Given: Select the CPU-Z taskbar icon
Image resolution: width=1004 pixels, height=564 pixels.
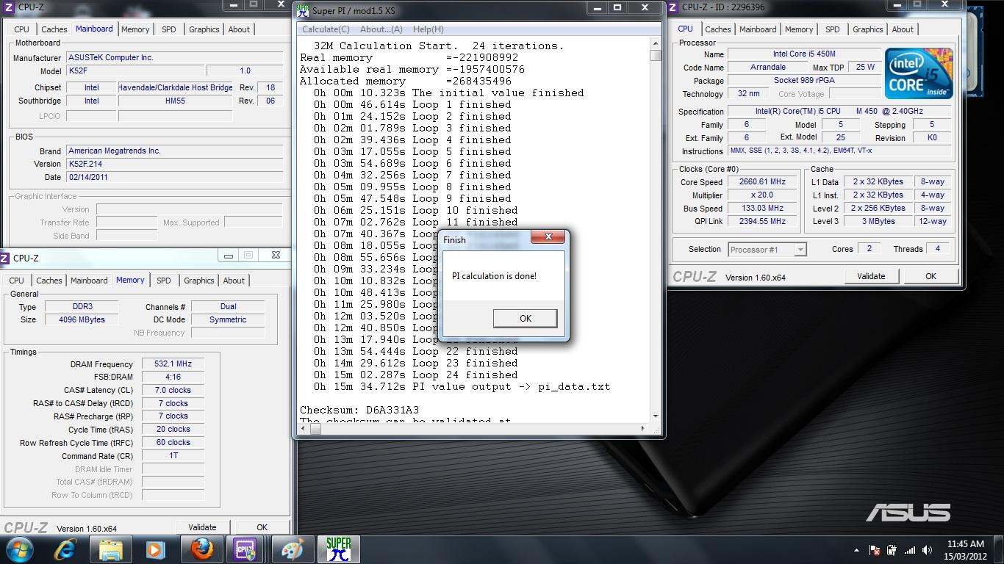Looking at the screenshot, I should tap(246, 549).
